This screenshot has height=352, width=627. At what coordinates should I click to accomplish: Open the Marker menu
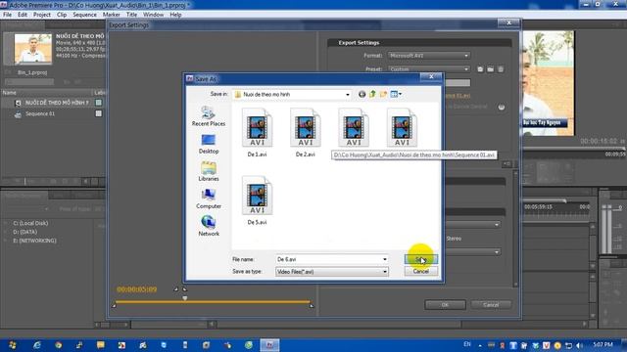point(111,15)
